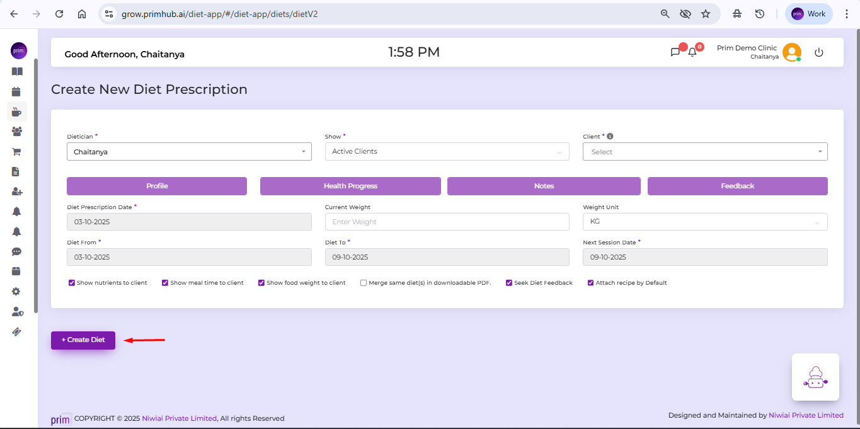Click the add user sidebar icon

(16, 192)
